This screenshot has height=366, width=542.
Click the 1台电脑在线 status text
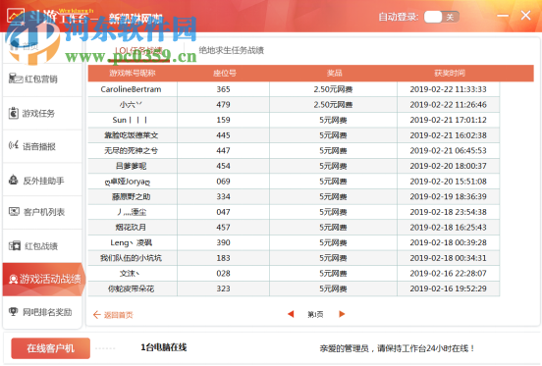coord(164,347)
